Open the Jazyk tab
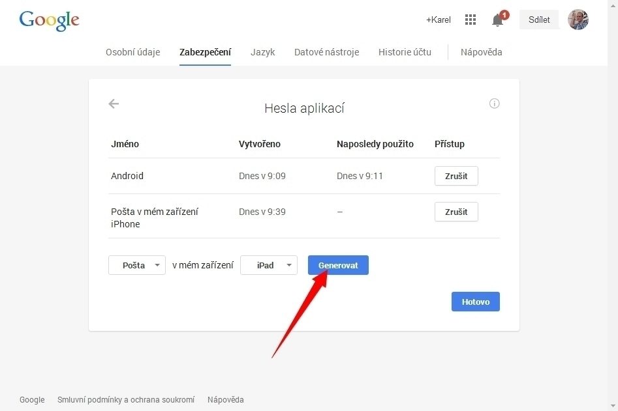This screenshot has width=618, height=411. 262,52
